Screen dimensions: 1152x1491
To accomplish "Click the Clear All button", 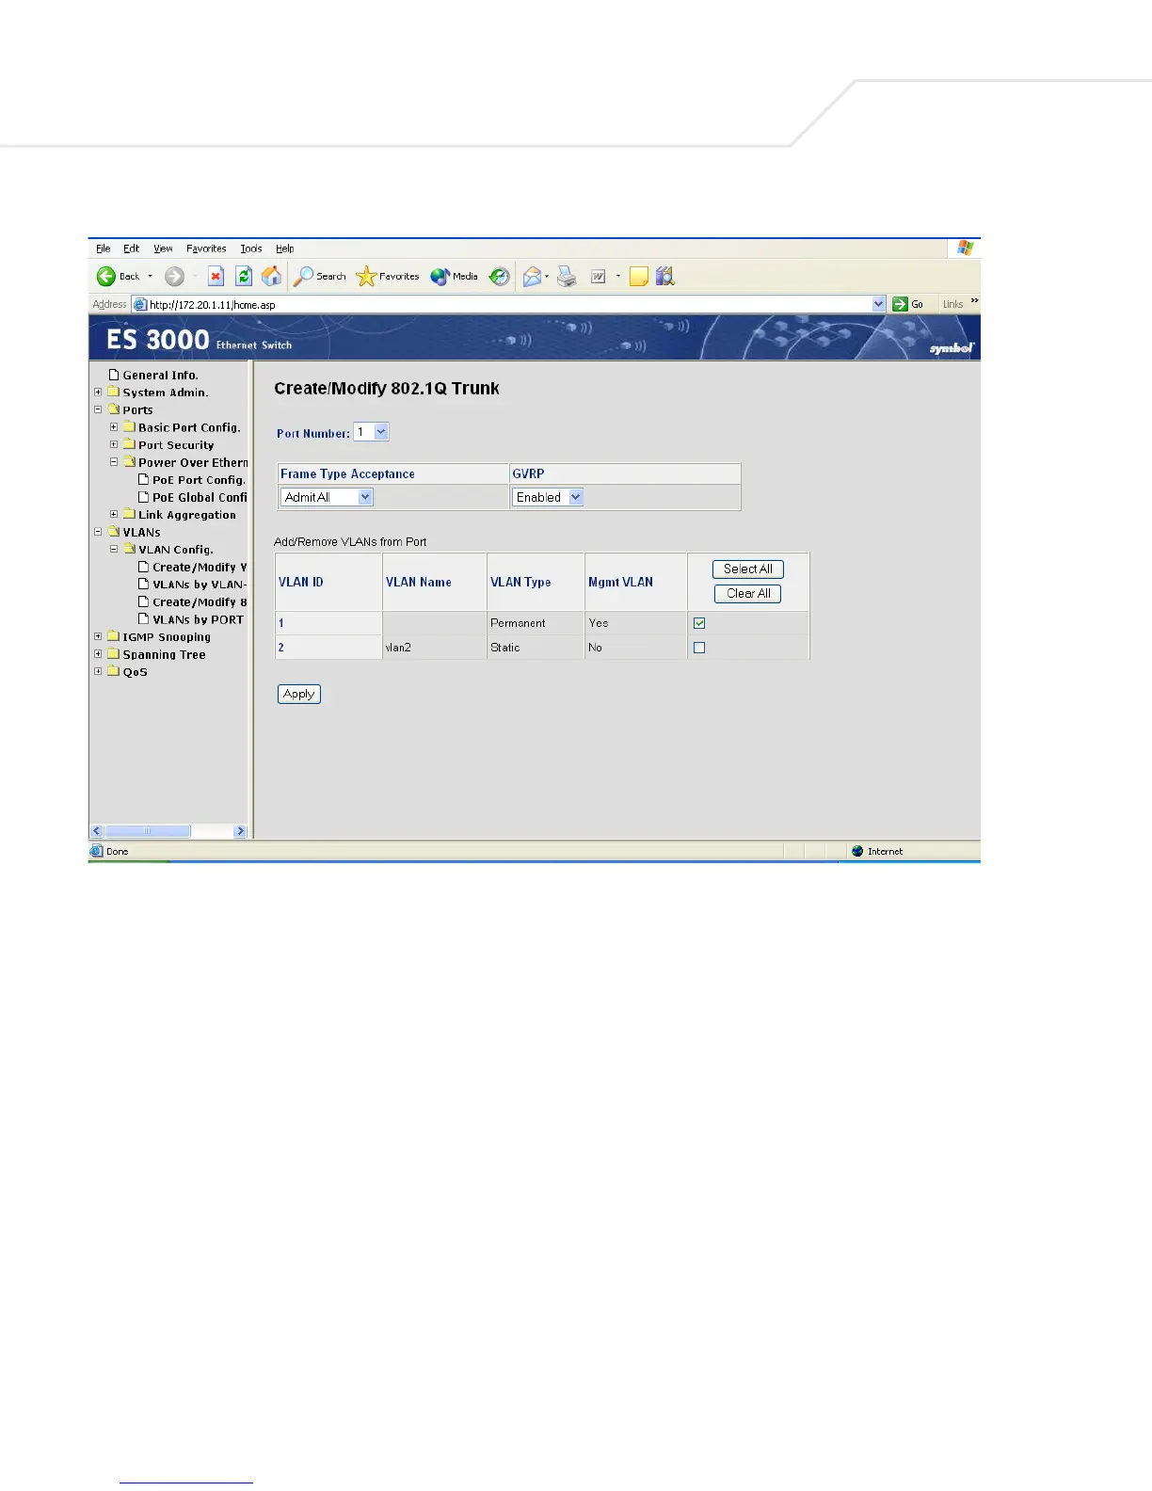I will tap(748, 593).
